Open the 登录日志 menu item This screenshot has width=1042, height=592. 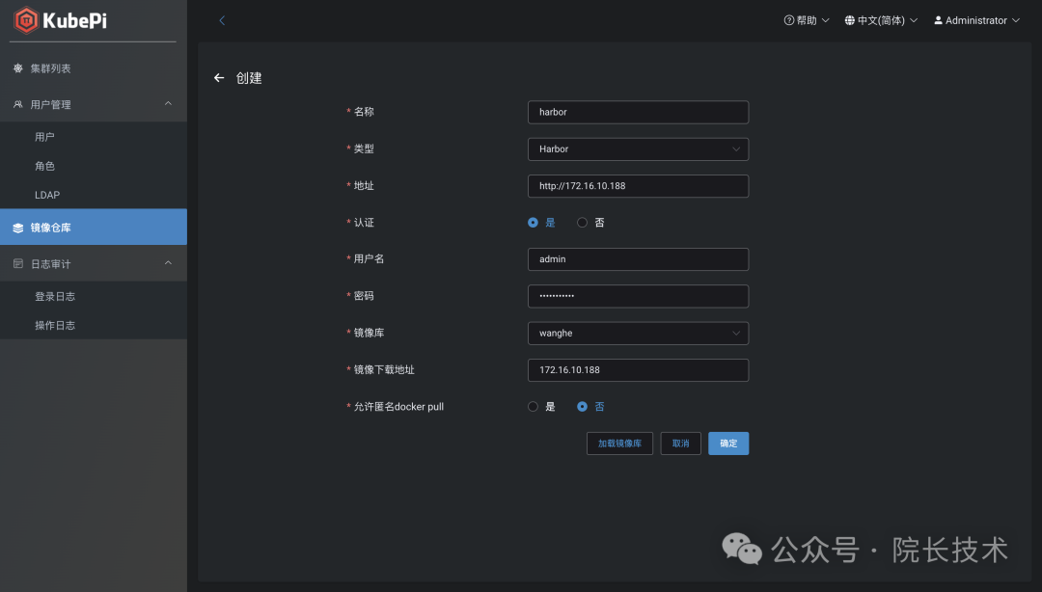tap(93, 296)
